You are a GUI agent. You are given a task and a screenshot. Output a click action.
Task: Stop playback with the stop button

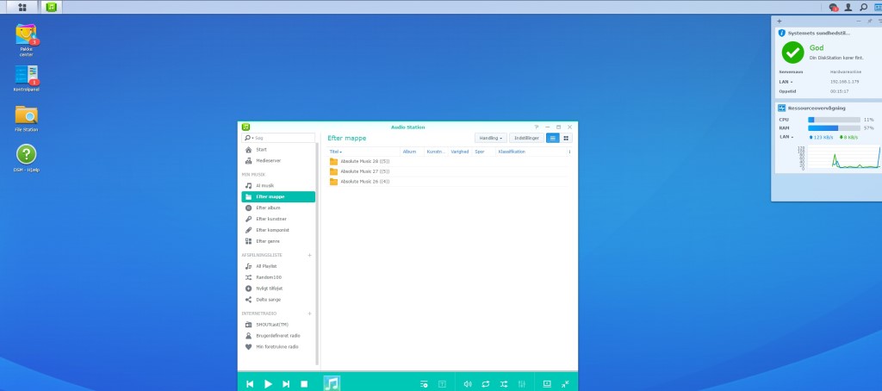tap(304, 384)
